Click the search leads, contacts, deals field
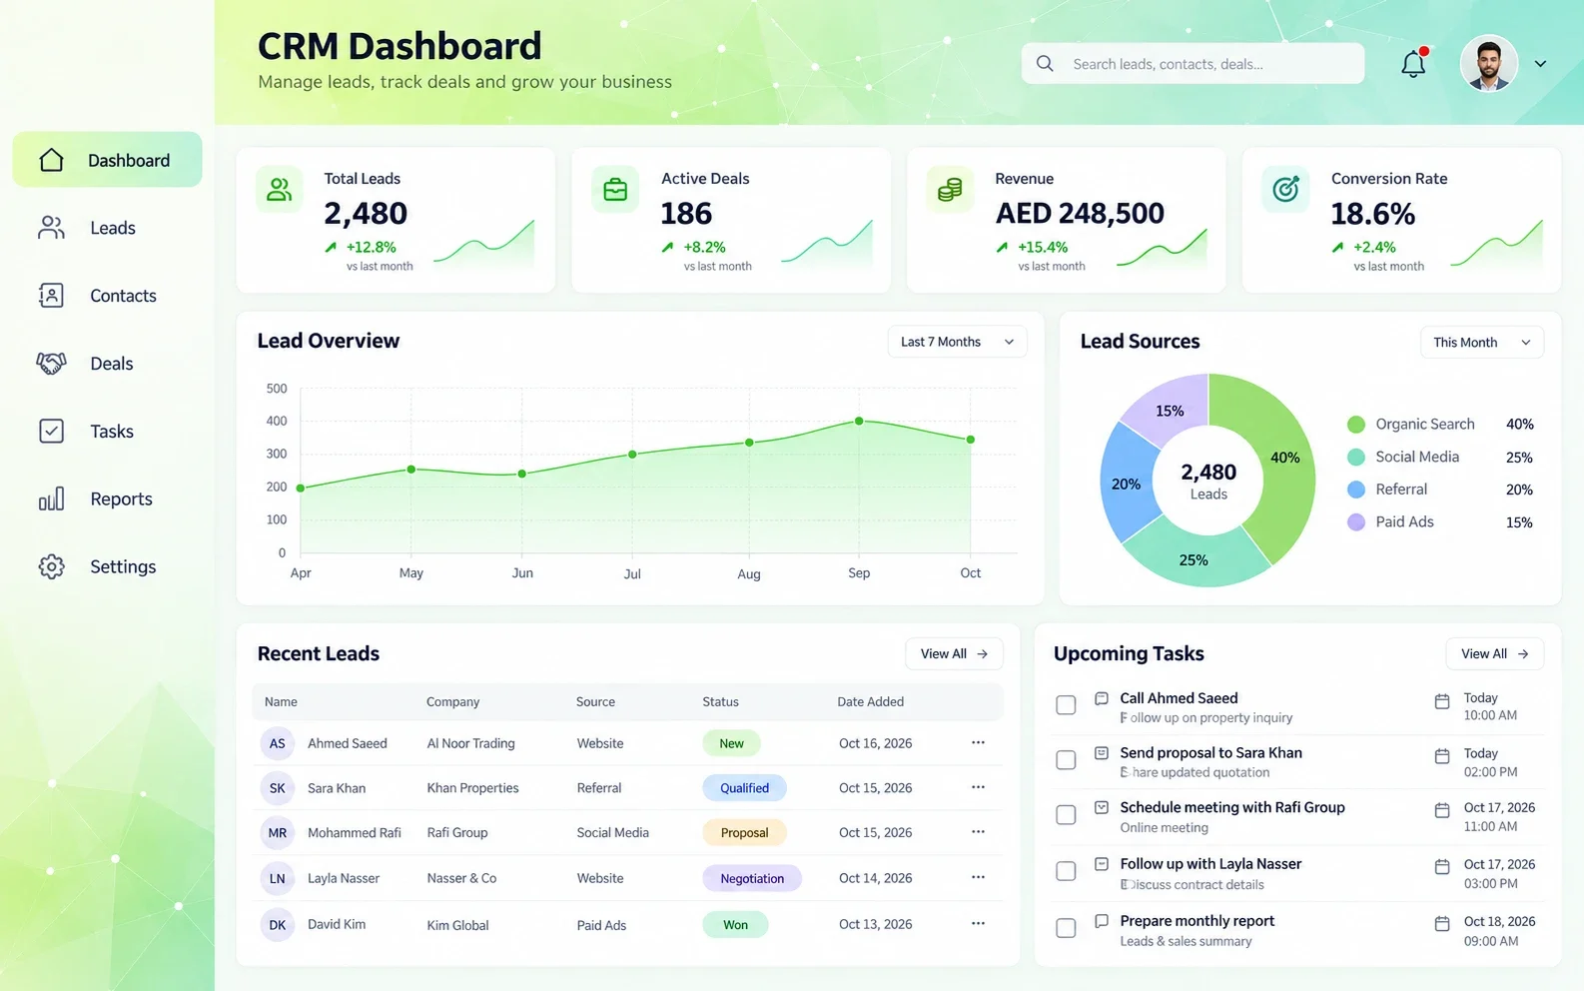This screenshot has width=1584, height=991. (x=1192, y=64)
